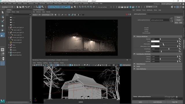
Task: Click the Copy Tab button
Action: coord(175,102)
